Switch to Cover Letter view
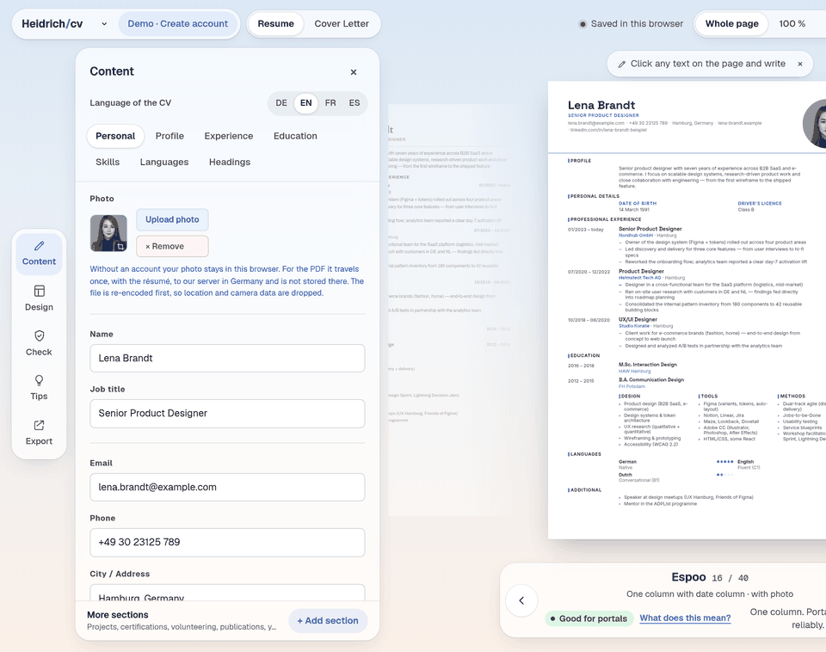This screenshot has height=652, width=826. (x=342, y=24)
